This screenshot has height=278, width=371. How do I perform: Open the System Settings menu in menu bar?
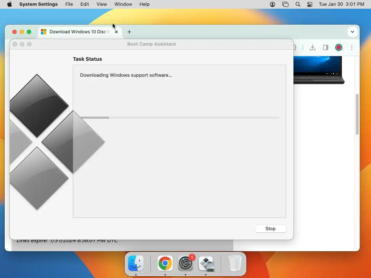pyautogui.click(x=38, y=4)
